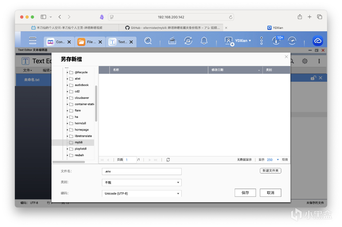Image resolution: width=342 pixels, height=227 pixels.
Task: Sort by the 修改日期 column header
Action: coord(235,70)
